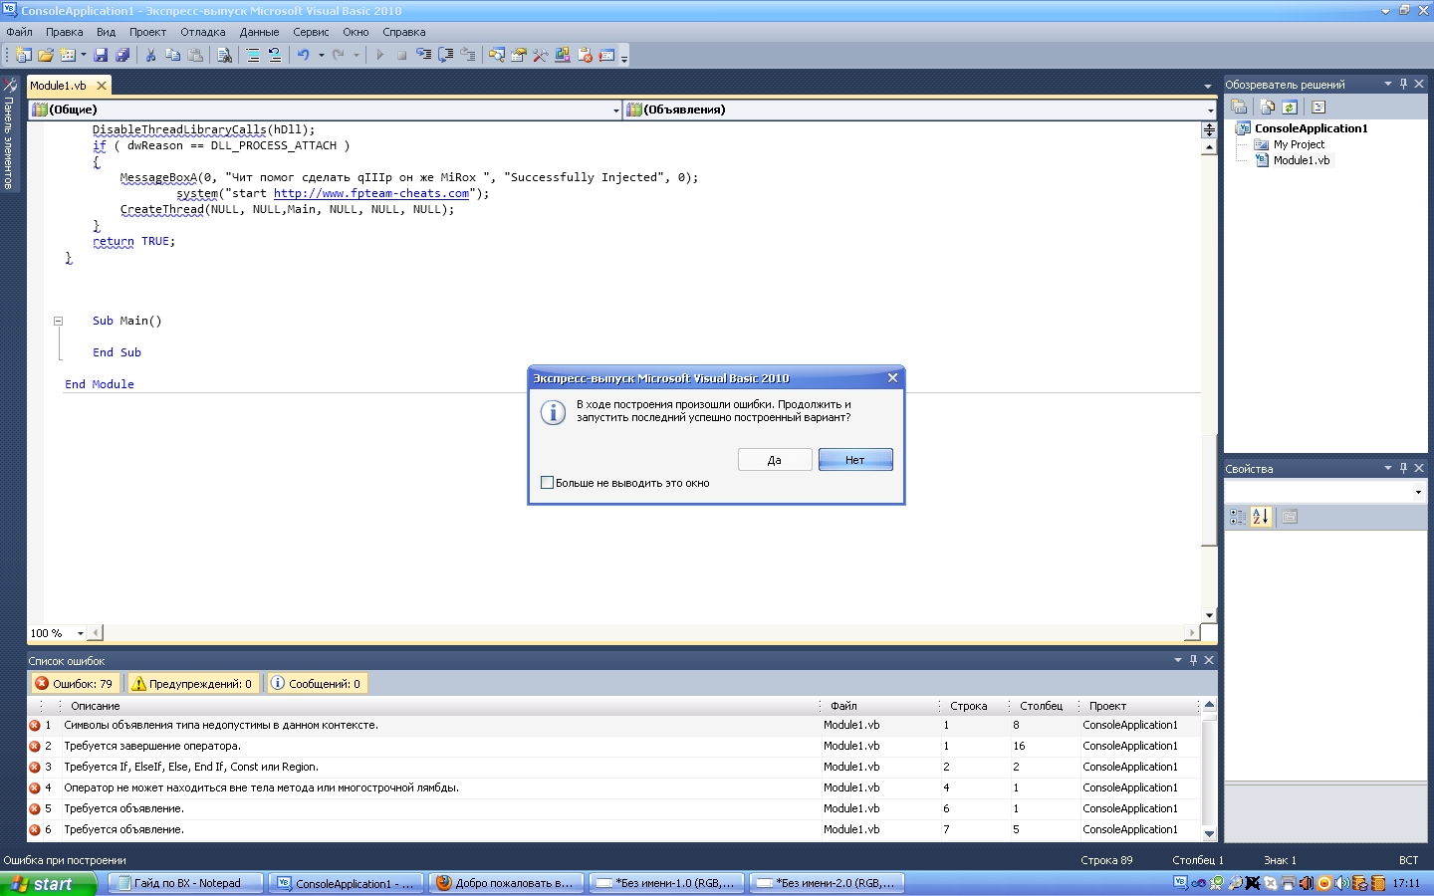This screenshot has width=1434, height=896.
Task: Save Module1.vb with the single floppy disk icon
Action: coord(101,56)
